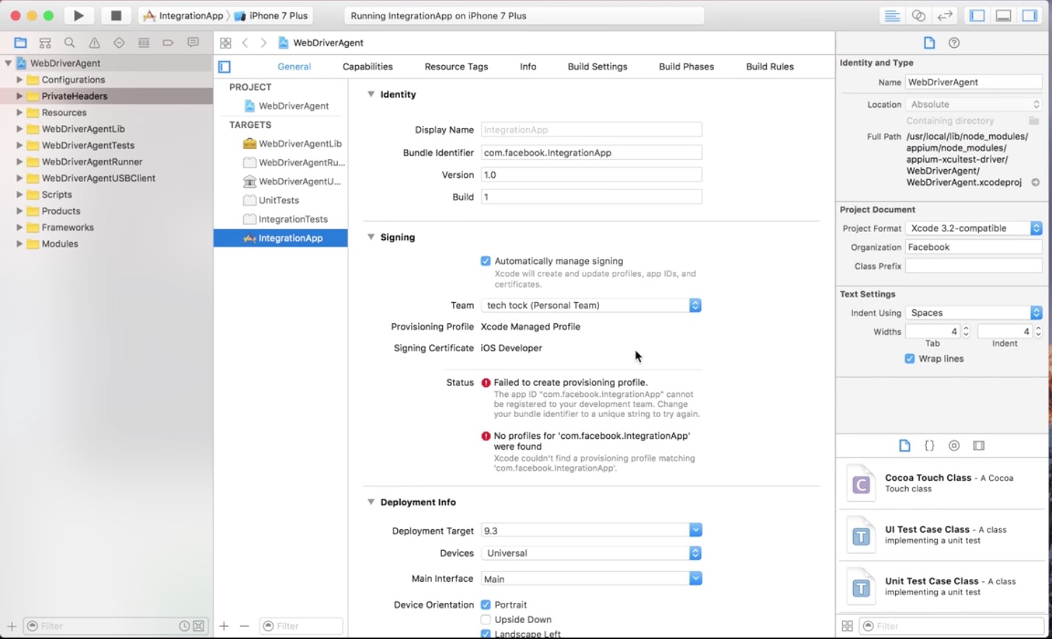Click the Version field
The image size is (1052, 639).
(x=591, y=175)
